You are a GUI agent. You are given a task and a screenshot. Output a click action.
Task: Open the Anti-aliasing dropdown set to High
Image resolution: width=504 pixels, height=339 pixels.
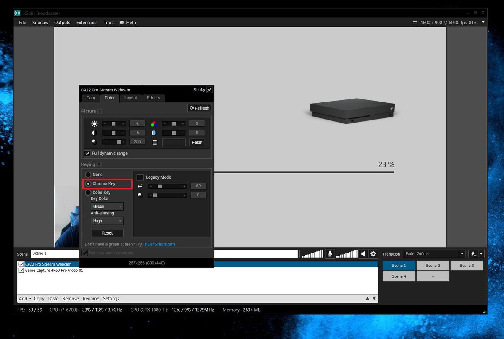click(x=107, y=221)
